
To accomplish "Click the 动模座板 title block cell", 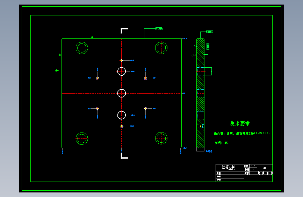I will [x=230, y=168].
